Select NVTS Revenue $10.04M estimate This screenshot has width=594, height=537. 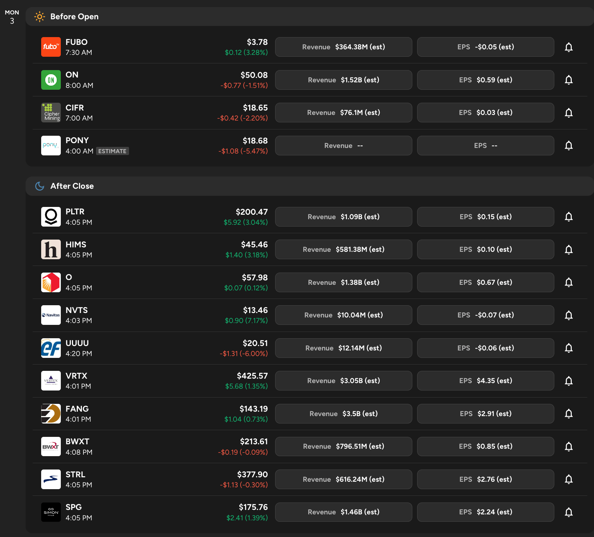(x=344, y=315)
